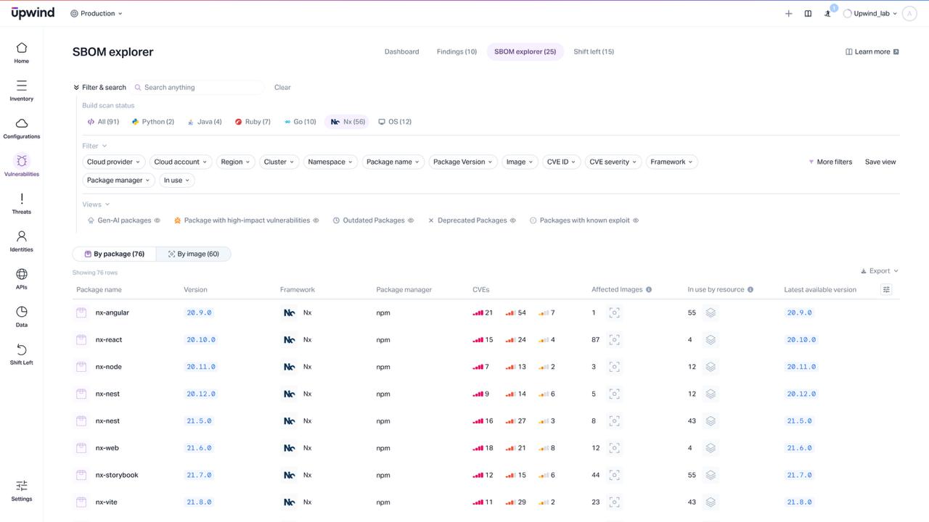Click the plus icon in top bar

click(789, 13)
